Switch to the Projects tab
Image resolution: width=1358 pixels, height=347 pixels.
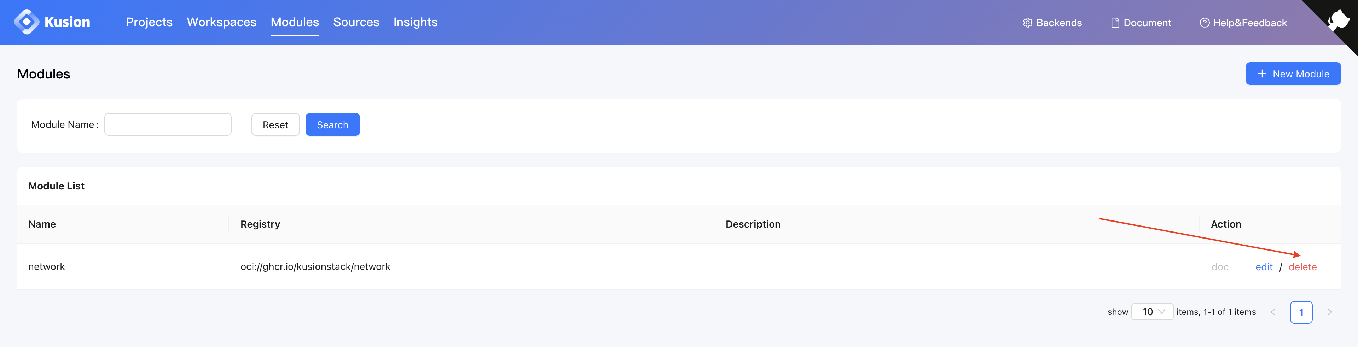point(149,22)
